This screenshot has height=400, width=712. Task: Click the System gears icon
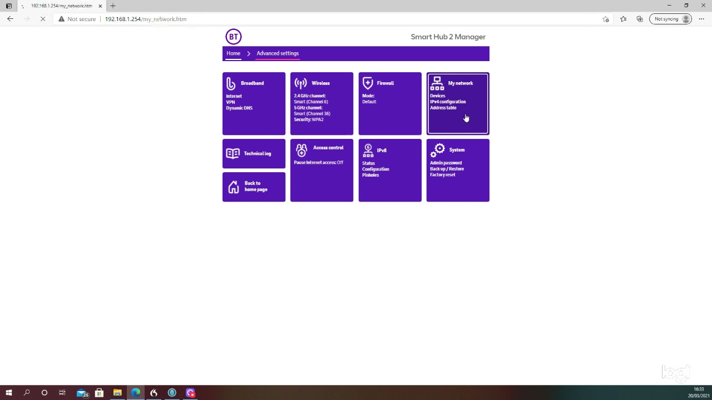pos(438,150)
